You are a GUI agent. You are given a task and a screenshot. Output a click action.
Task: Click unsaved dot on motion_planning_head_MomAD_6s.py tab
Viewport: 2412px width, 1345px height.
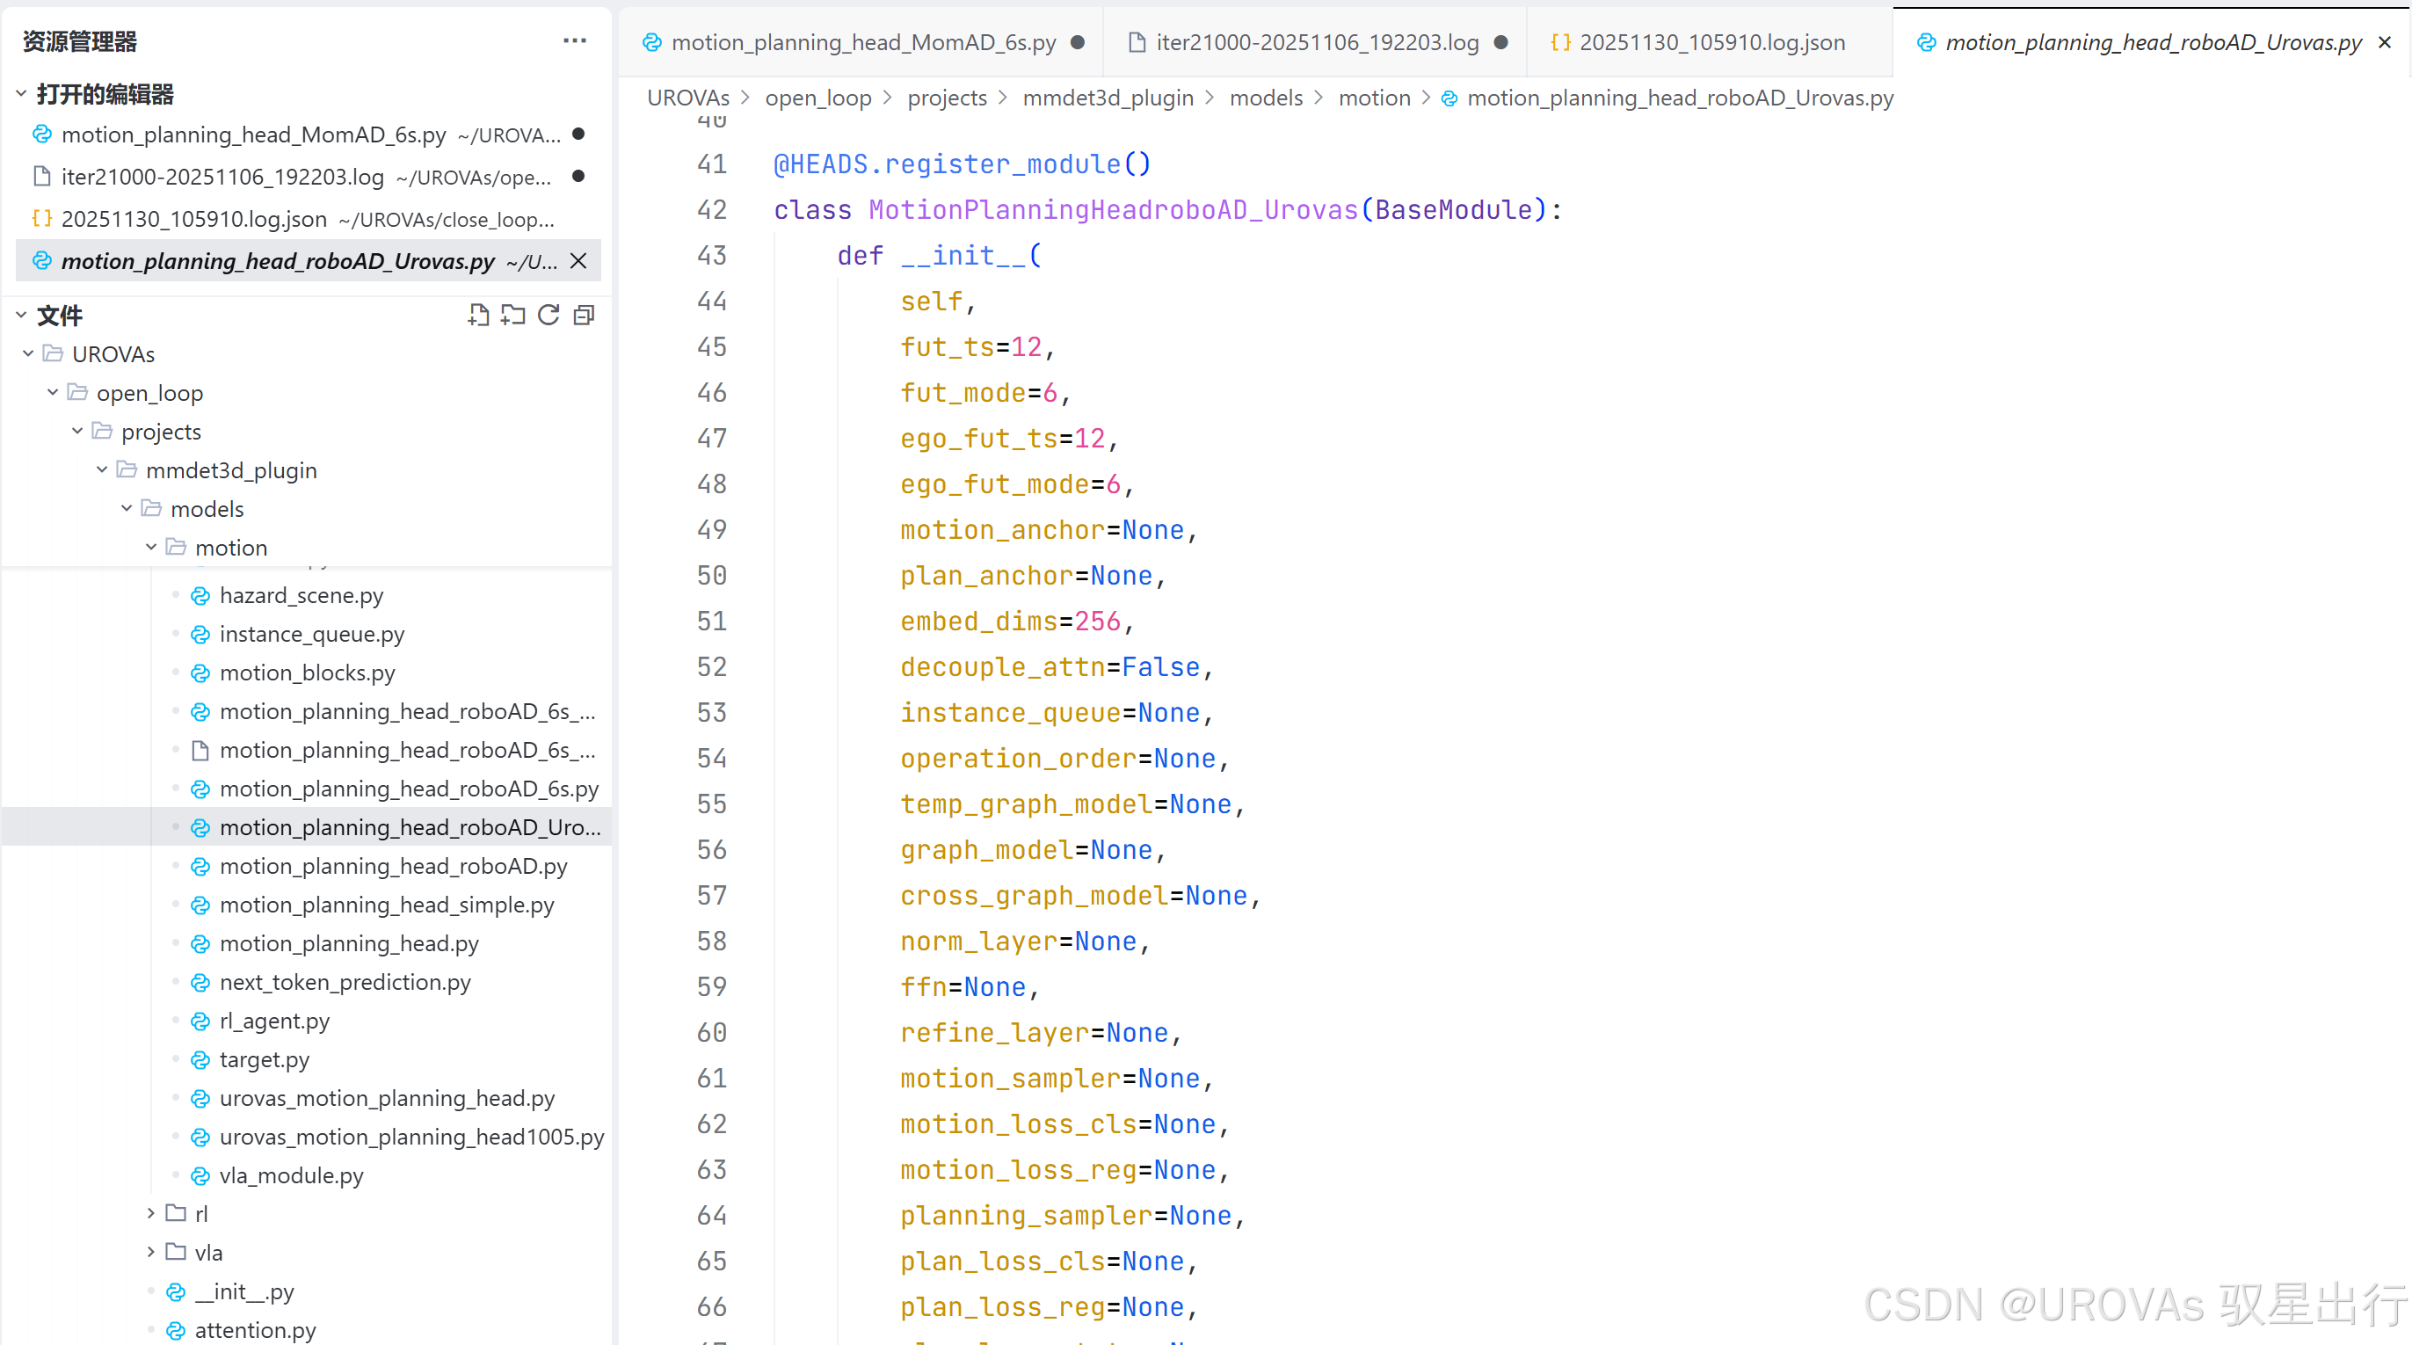click(x=1078, y=42)
